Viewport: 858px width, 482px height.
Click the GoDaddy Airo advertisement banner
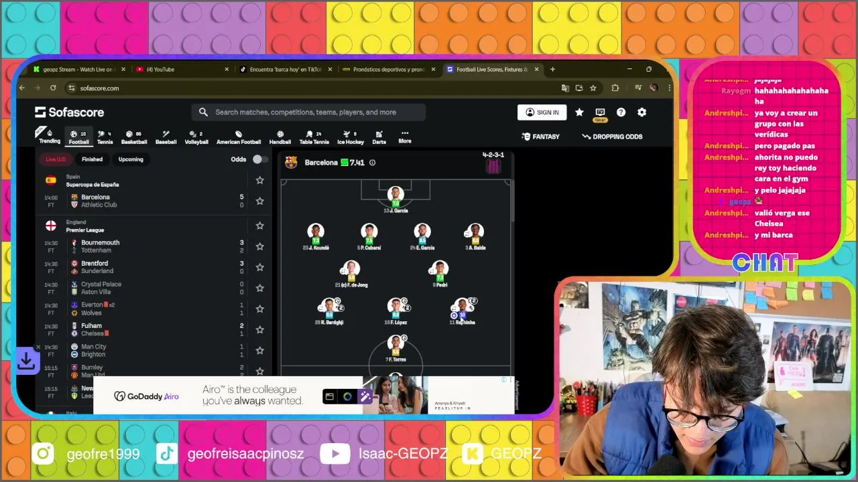pyautogui.click(x=304, y=395)
